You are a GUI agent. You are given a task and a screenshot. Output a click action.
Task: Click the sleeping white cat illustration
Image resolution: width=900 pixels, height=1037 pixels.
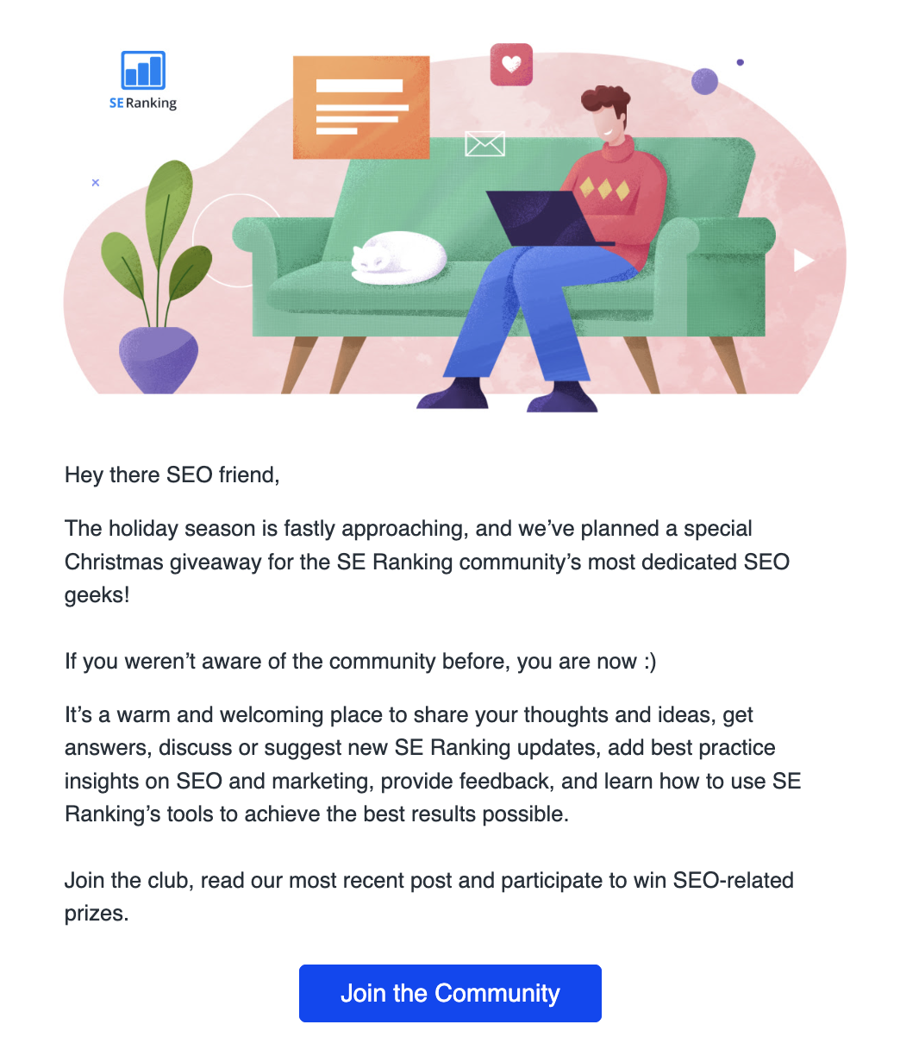[398, 257]
